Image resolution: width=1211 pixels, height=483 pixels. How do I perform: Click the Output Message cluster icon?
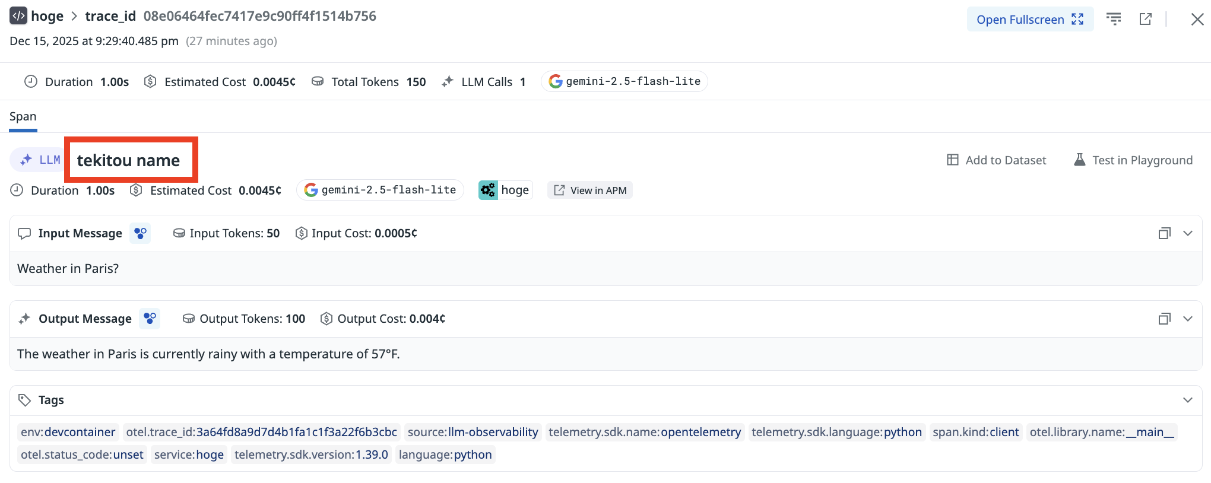click(x=150, y=319)
